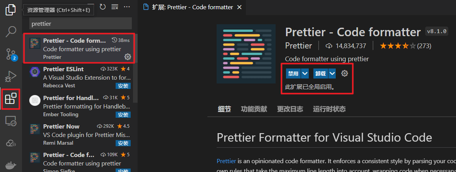Select the Prettier for Handlebars entry title

71,98
